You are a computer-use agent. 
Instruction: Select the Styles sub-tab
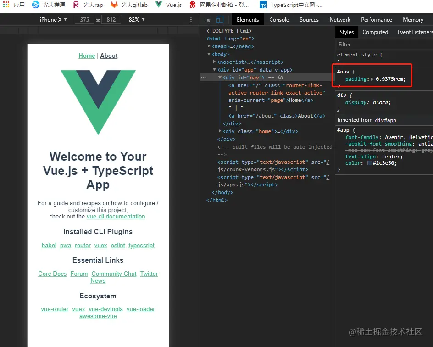click(x=347, y=32)
